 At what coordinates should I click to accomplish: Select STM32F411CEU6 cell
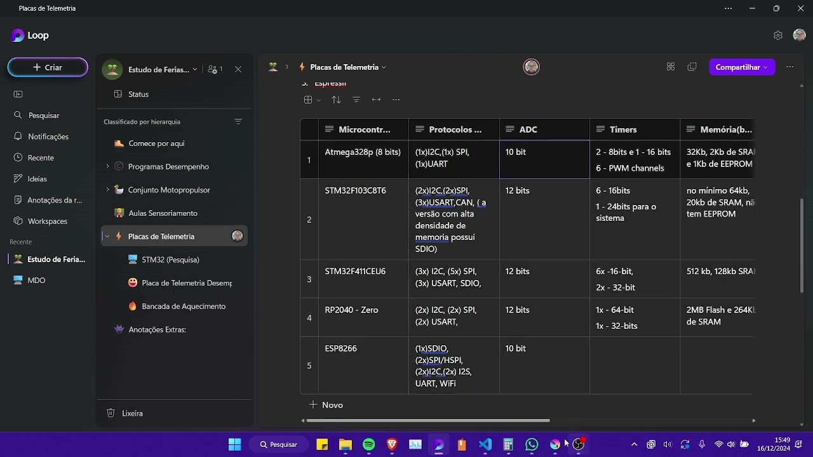point(363,279)
